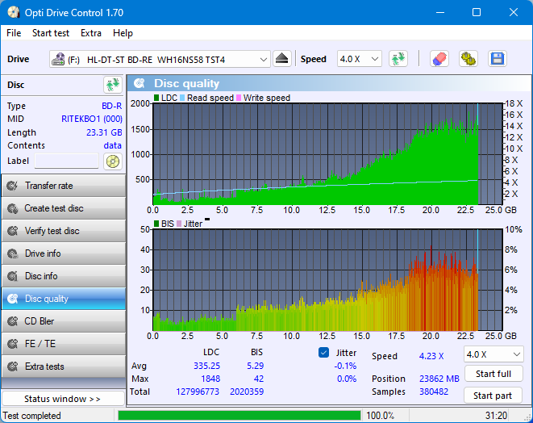Image resolution: width=533 pixels, height=423 pixels.
Task: Open the Help menu
Action: [x=123, y=33]
